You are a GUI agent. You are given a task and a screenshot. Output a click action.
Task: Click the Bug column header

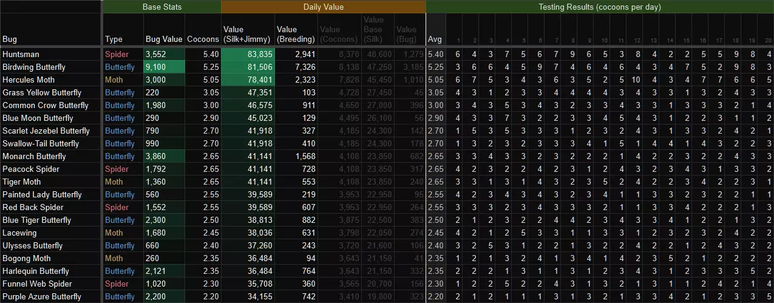click(10, 39)
